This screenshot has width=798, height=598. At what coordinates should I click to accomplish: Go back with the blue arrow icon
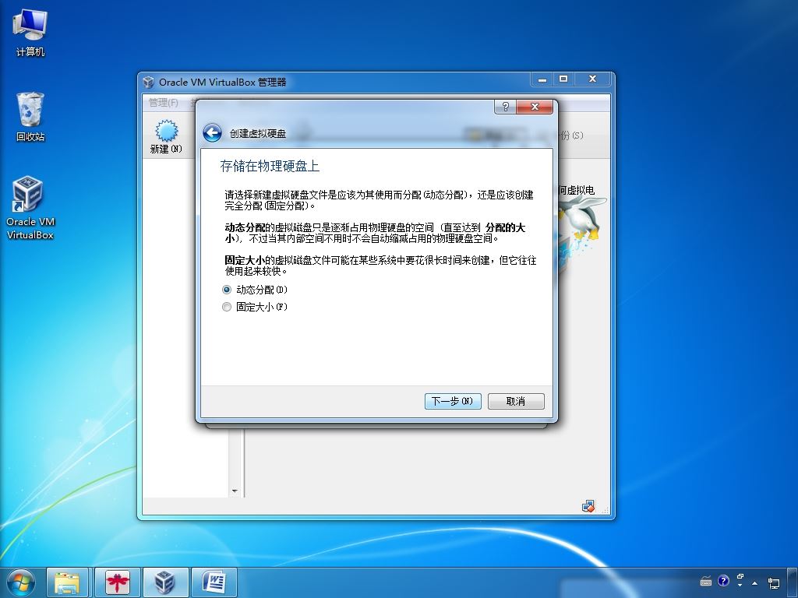tap(212, 132)
